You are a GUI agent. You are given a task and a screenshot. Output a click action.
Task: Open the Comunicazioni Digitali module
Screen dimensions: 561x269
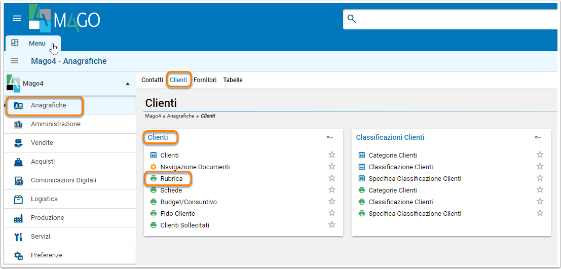click(70, 180)
